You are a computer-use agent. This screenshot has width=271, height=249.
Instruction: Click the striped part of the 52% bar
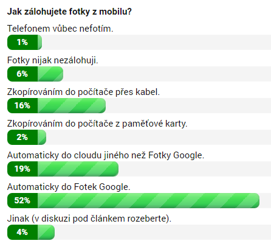pyautogui.click(x=148, y=200)
